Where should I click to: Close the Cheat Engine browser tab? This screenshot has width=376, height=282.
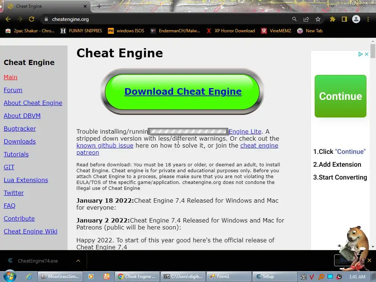click(x=85, y=6)
